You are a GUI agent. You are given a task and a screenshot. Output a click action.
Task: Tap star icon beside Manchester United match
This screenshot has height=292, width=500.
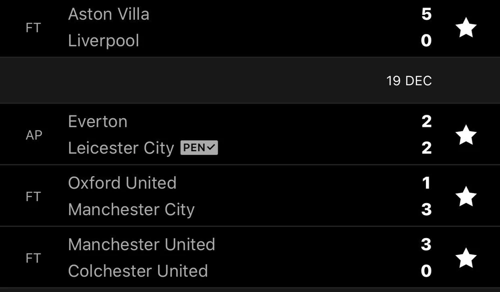(466, 258)
